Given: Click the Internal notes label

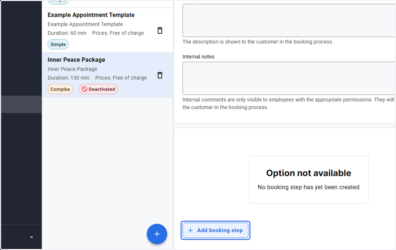Looking at the screenshot, I should tap(198, 57).
